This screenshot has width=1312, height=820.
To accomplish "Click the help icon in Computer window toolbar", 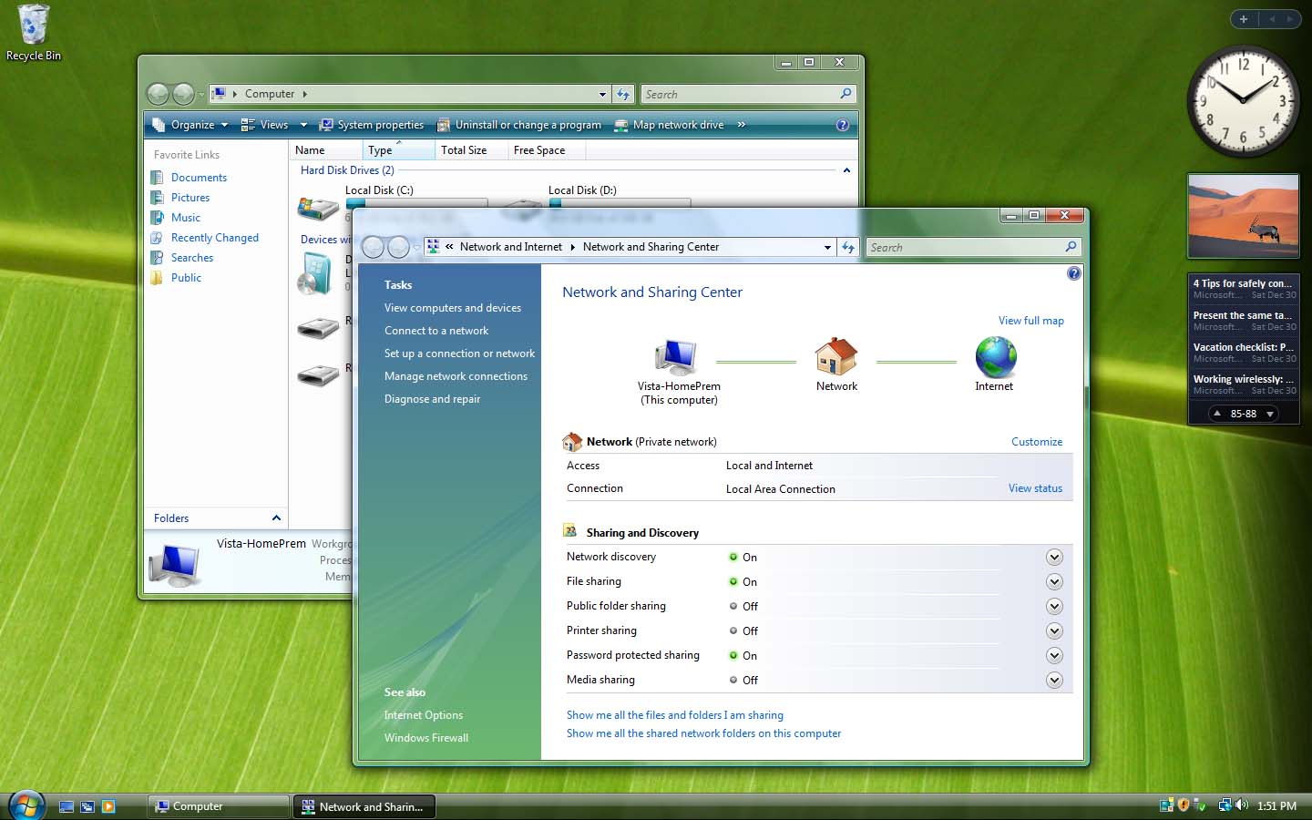I will tap(843, 125).
